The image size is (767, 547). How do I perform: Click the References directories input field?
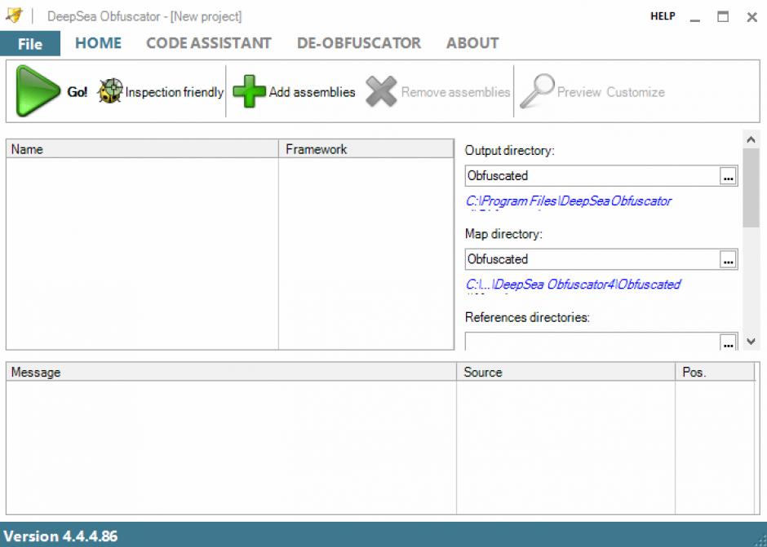point(592,342)
